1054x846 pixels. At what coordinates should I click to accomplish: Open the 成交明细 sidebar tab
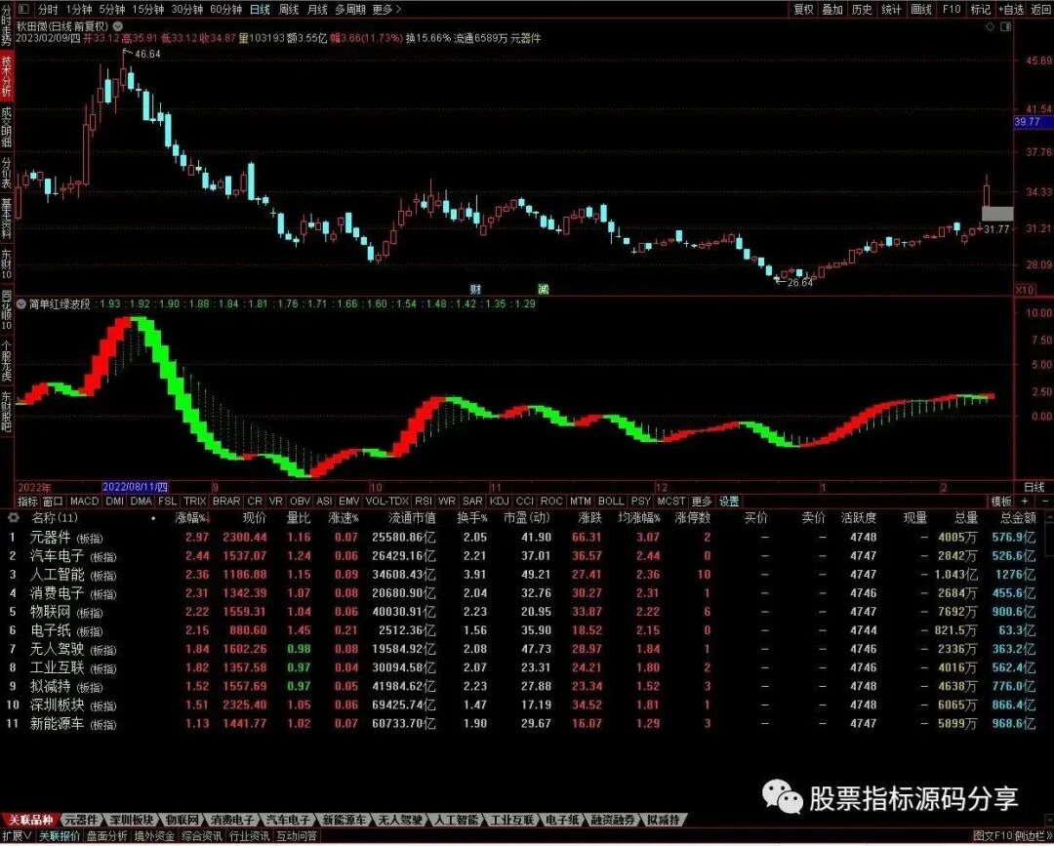point(7,127)
